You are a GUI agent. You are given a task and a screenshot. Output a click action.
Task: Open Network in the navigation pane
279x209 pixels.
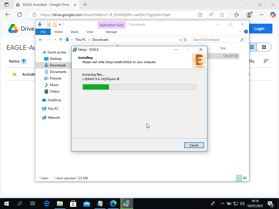point(54,117)
